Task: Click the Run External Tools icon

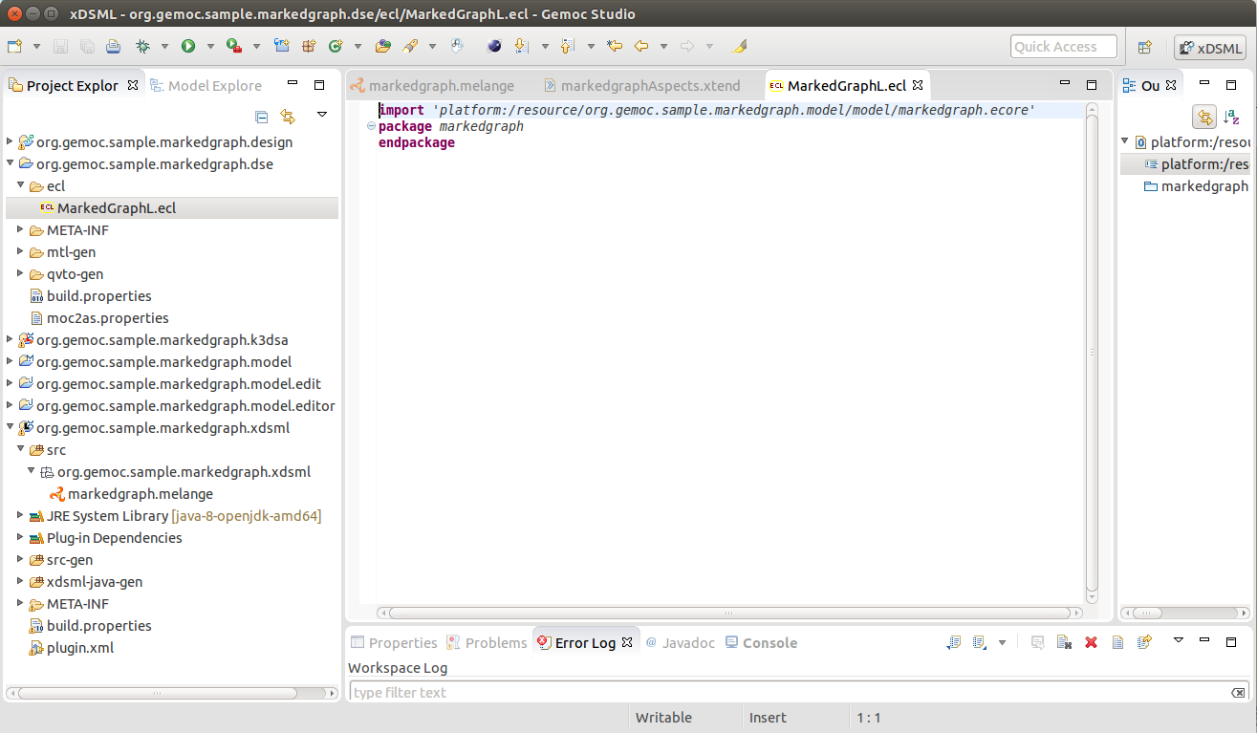Action: pyautogui.click(x=234, y=46)
